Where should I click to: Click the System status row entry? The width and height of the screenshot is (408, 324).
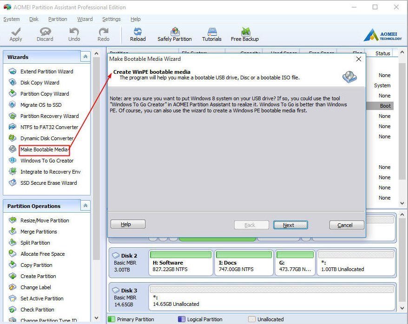tap(382, 85)
